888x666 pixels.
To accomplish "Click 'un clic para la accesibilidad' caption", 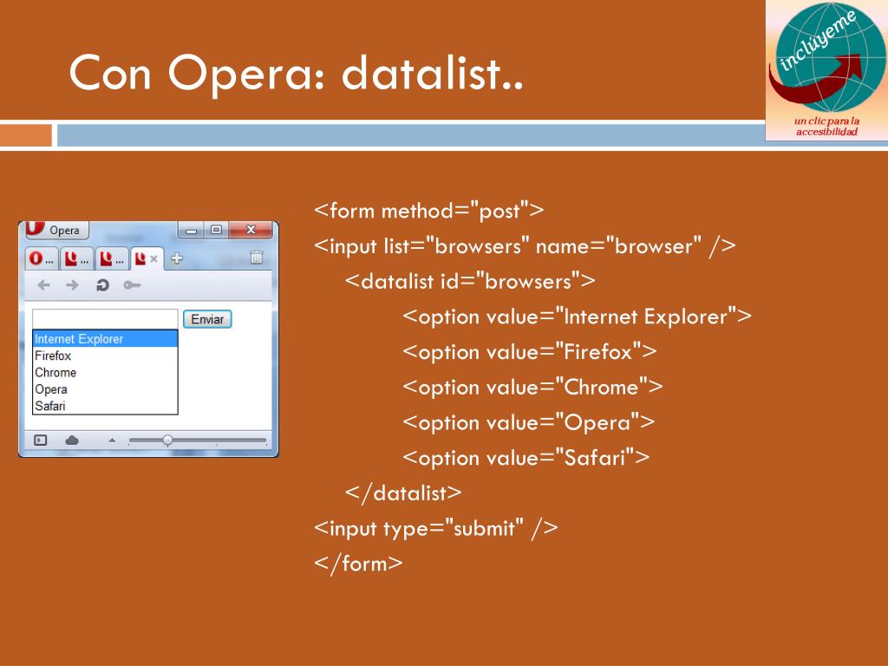I will coord(826,127).
